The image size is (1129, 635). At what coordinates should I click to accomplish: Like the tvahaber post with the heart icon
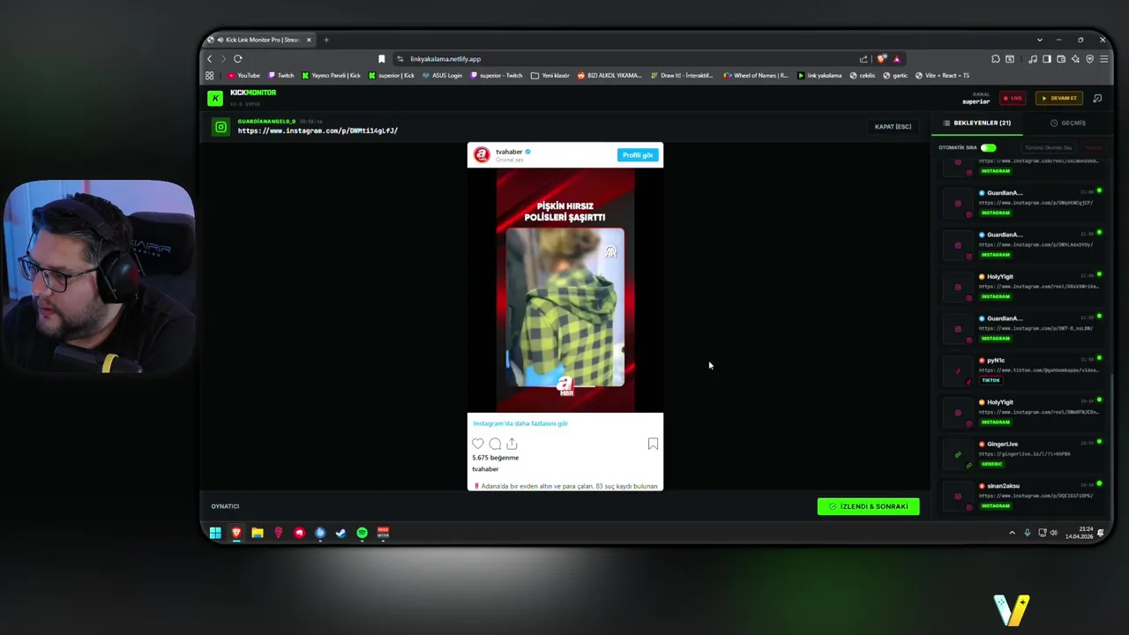click(478, 444)
